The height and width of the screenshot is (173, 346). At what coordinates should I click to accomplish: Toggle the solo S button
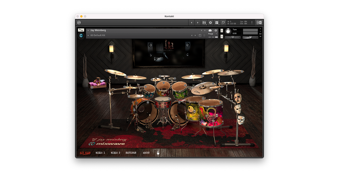pos(222,31)
